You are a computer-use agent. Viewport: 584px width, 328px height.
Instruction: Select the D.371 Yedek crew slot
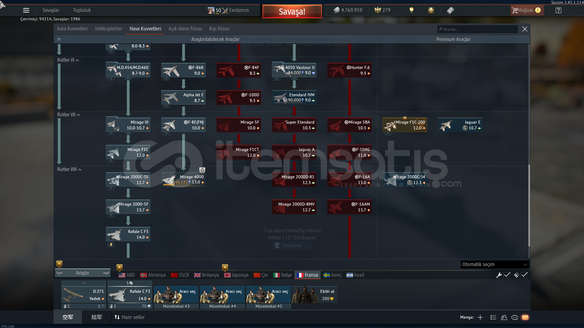click(x=84, y=295)
